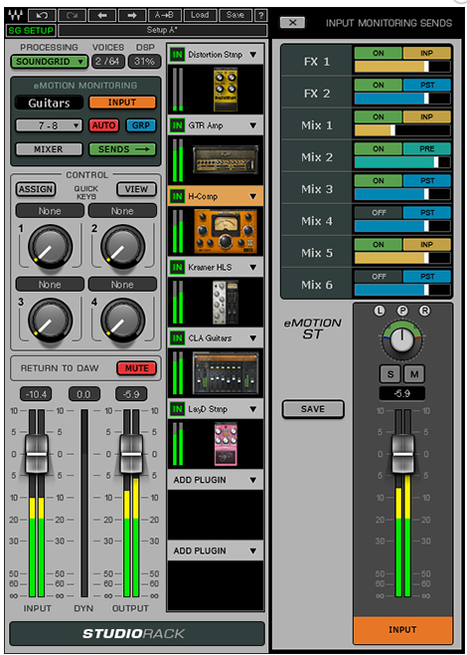Click quick key knob 2

(122, 247)
